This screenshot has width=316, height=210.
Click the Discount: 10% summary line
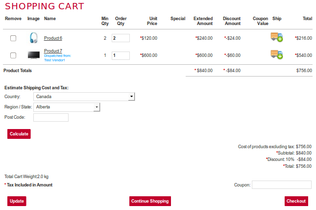(289, 159)
